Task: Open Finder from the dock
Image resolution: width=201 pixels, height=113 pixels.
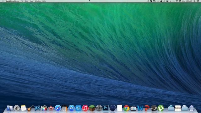Action: pyautogui.click(x=10, y=108)
